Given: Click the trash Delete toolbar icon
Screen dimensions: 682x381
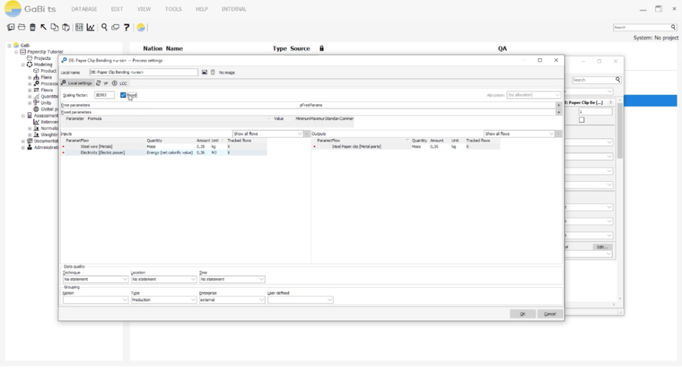Looking at the screenshot, I should (33, 27).
